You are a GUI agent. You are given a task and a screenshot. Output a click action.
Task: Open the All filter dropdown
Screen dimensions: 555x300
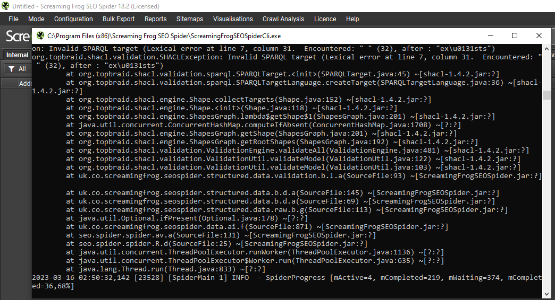pyautogui.click(x=18, y=69)
